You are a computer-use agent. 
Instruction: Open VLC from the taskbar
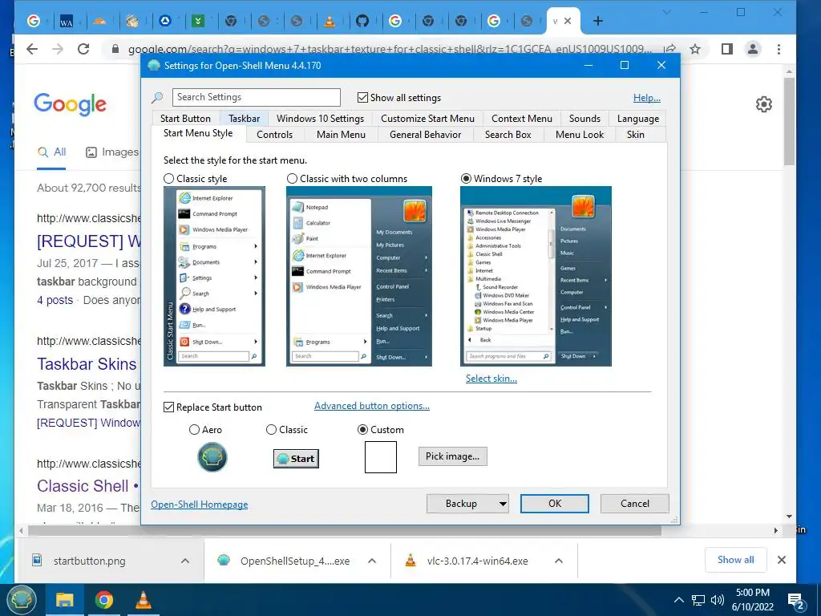[143, 600]
